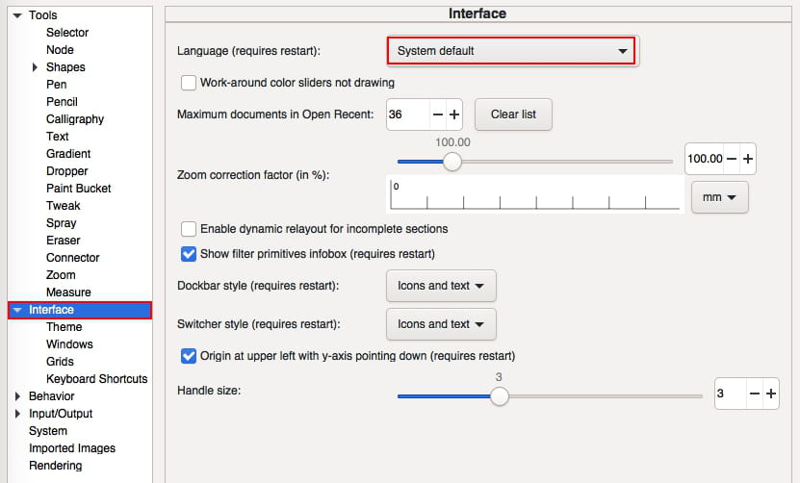This screenshot has height=483, width=800.
Task: Select Keyboard Shortcuts in the sidebar
Action: (96, 379)
